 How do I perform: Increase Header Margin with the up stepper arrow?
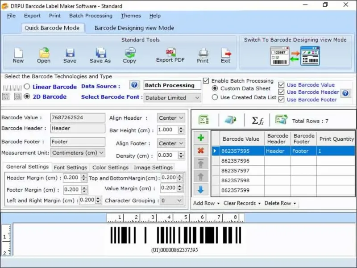84,176
